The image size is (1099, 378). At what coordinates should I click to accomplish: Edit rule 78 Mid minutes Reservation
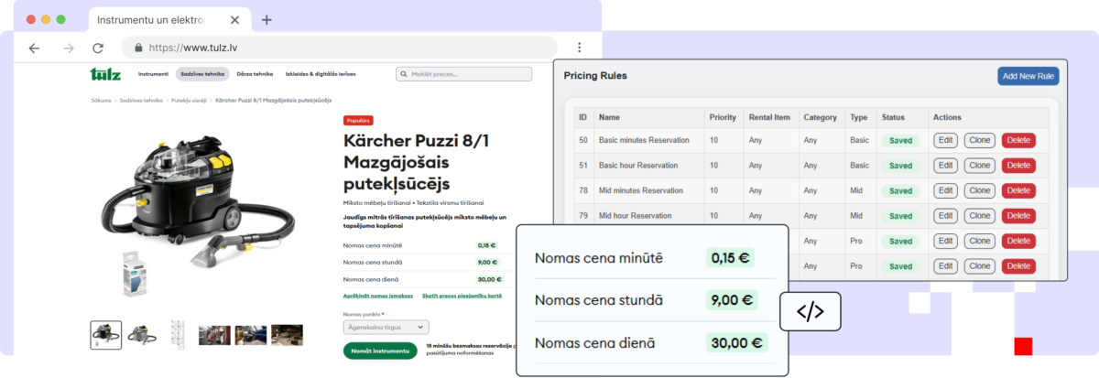click(946, 190)
